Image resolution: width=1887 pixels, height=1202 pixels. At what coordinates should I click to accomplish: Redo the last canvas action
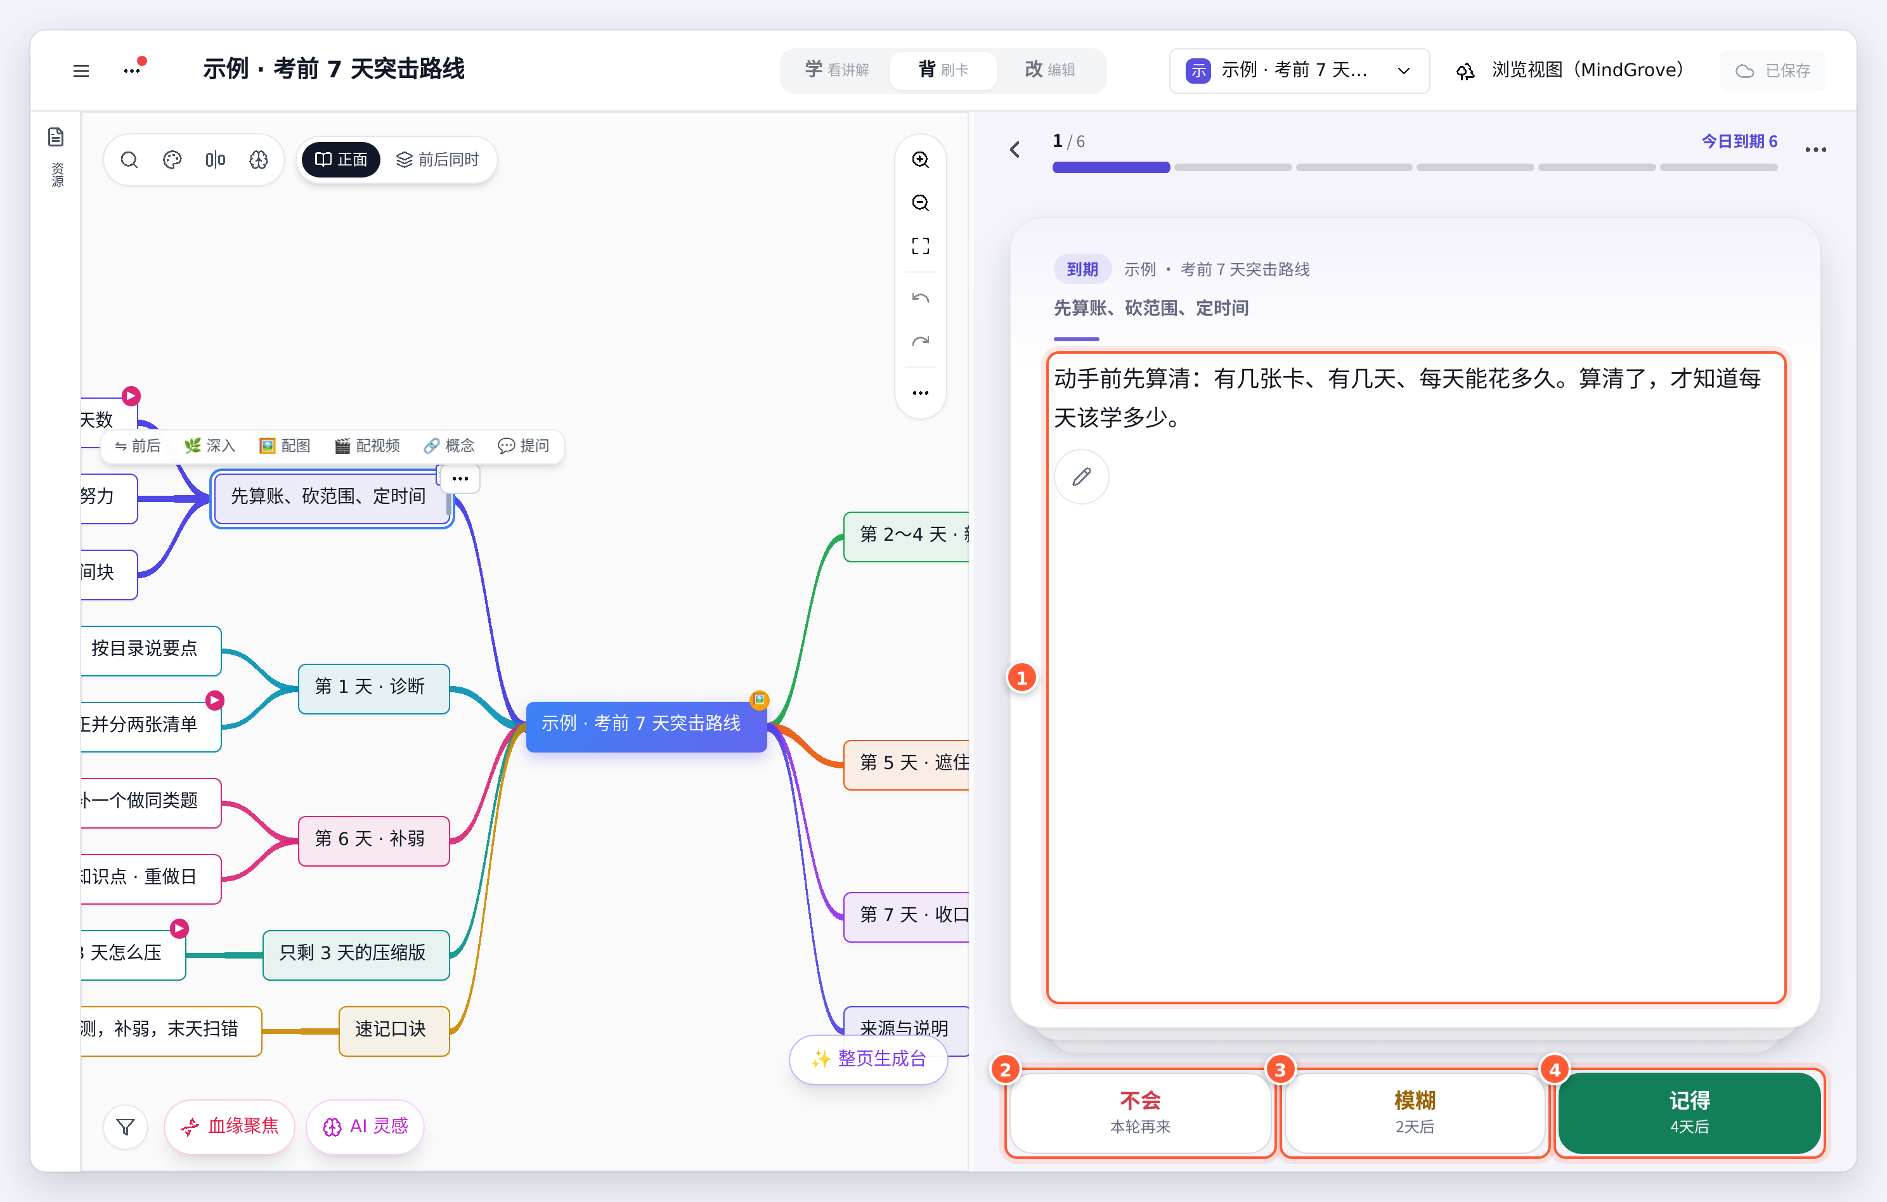(920, 342)
